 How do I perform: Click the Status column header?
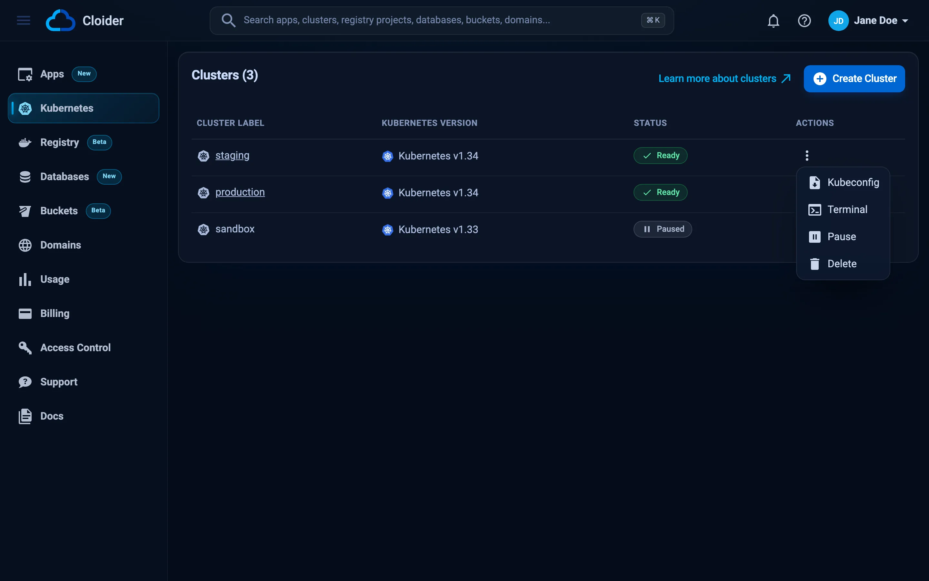[x=650, y=123]
